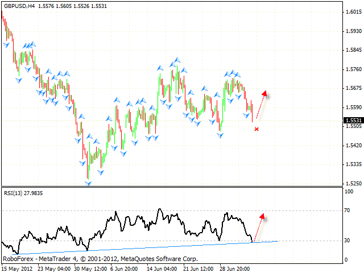Click the lowest blue fractal arrow near 1.5250
Viewport: 364px width, 273px height.
coord(88,183)
